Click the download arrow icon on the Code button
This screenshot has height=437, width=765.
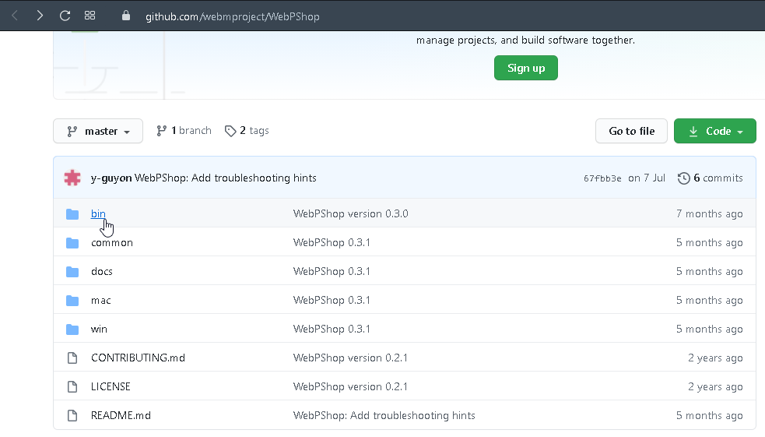693,132
